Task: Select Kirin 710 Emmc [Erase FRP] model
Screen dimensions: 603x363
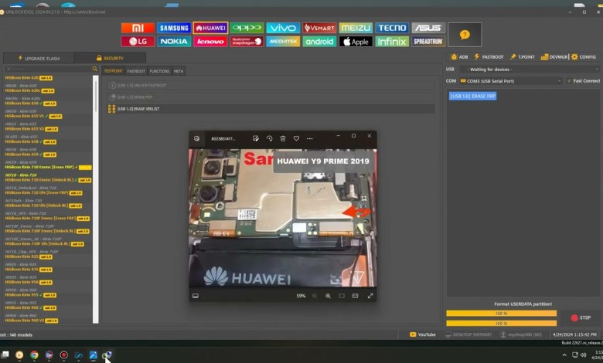Action: (48, 167)
